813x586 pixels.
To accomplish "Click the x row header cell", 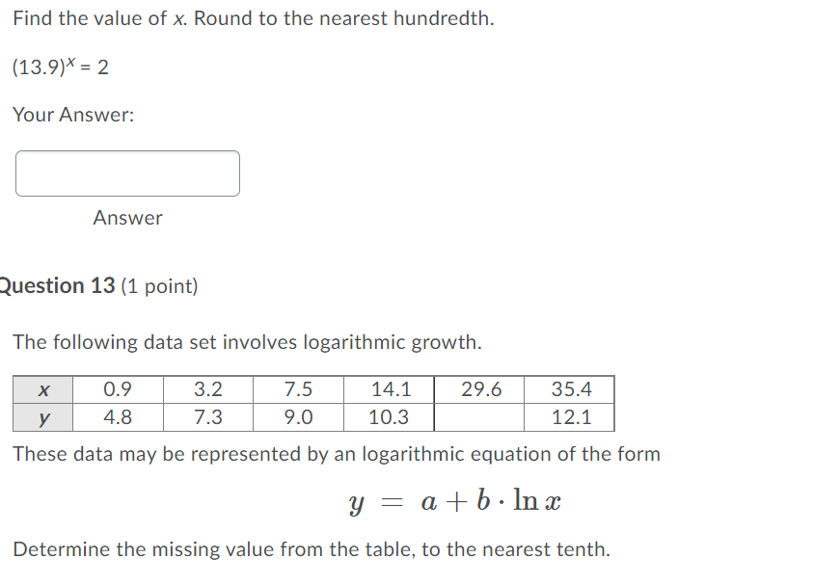I will tap(43, 390).
